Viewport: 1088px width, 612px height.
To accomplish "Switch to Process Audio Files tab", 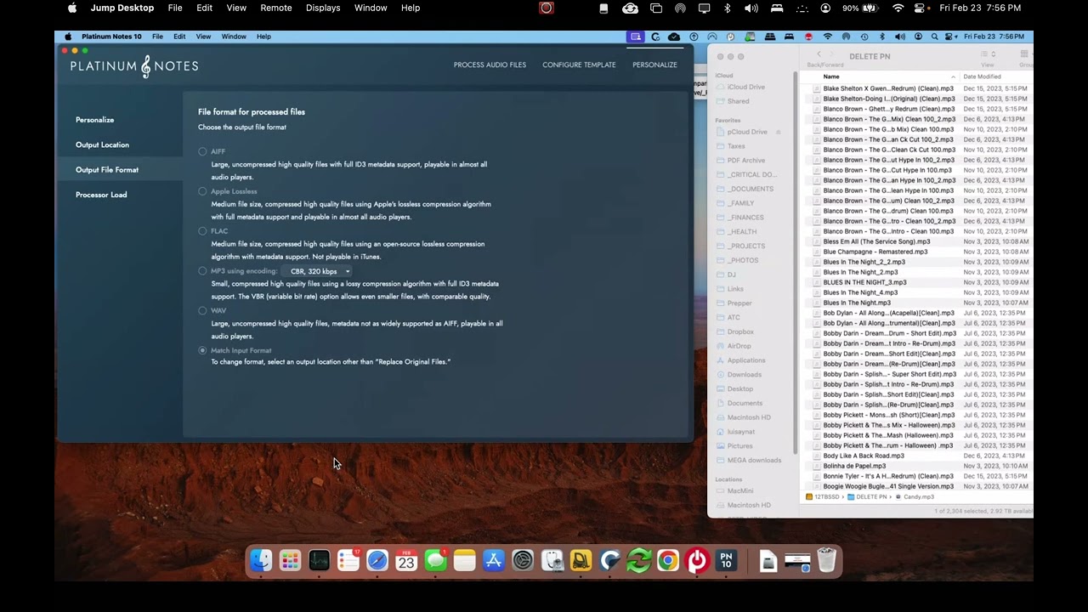I will click(x=490, y=65).
